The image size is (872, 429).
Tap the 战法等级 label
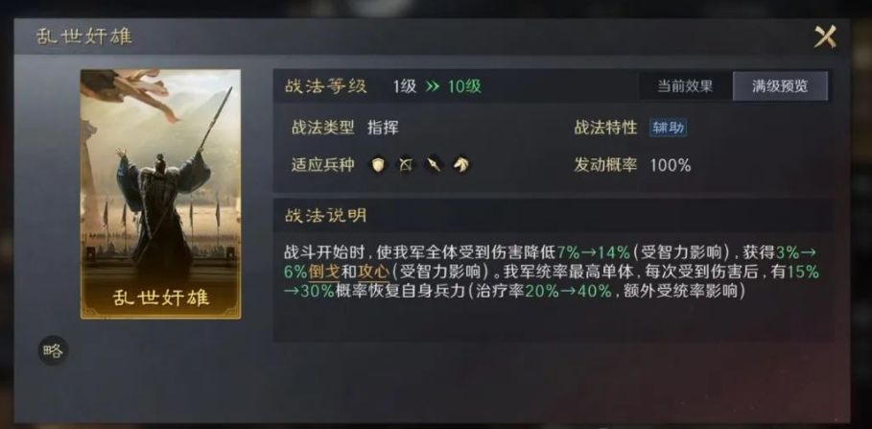(x=326, y=86)
